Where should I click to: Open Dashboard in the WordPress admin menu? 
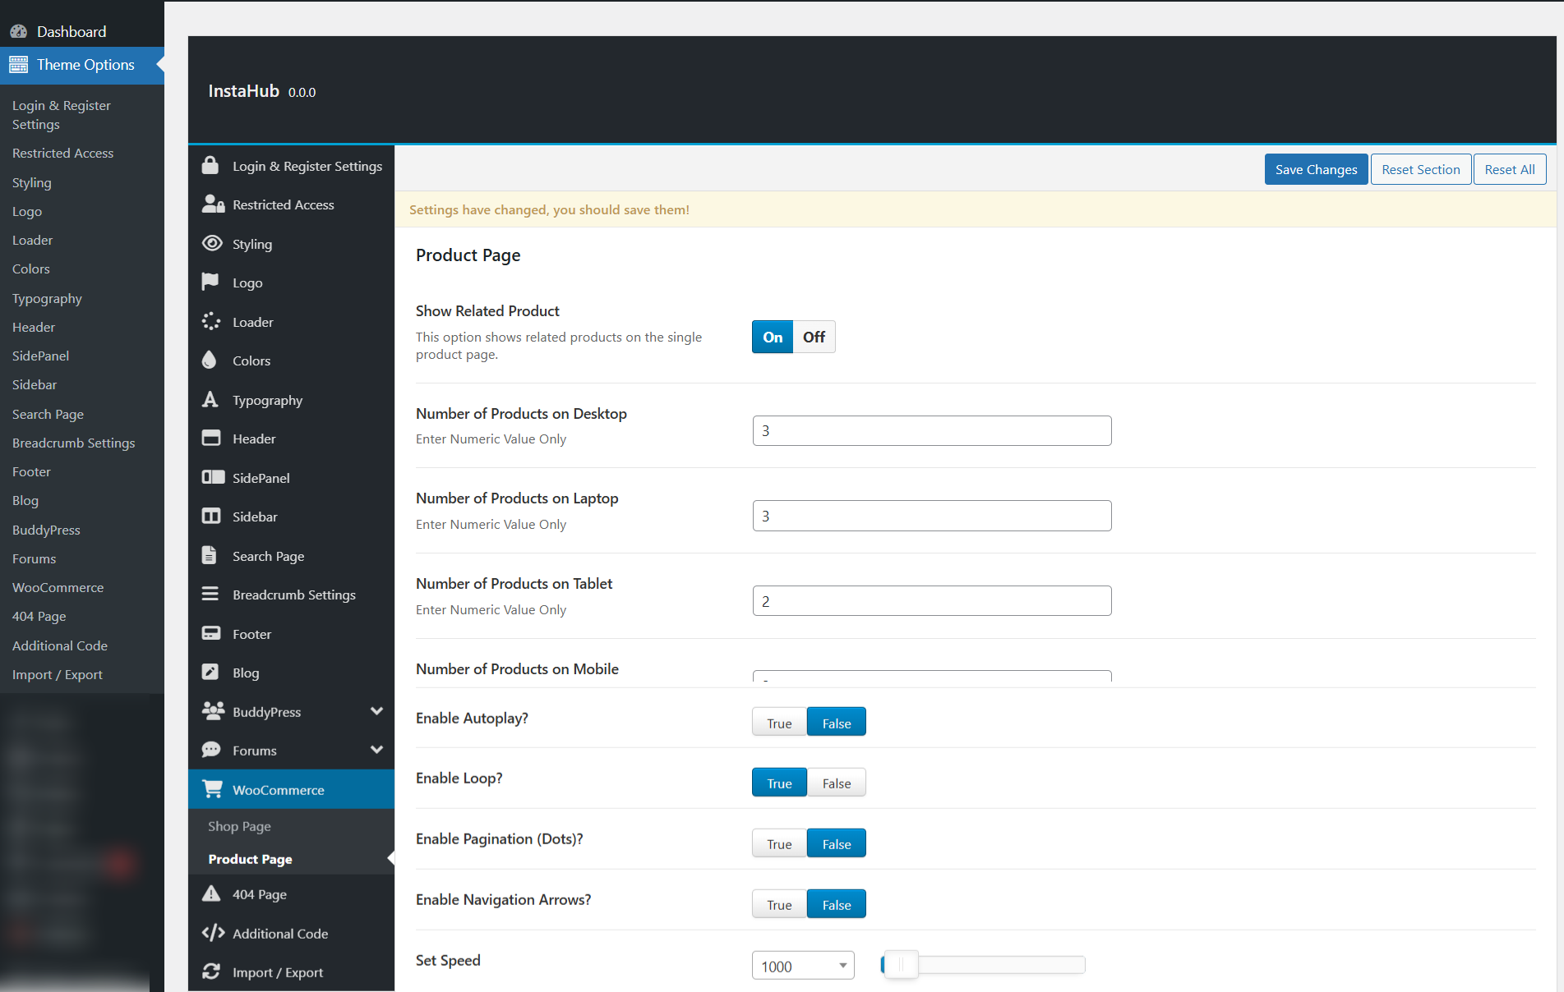tap(71, 31)
